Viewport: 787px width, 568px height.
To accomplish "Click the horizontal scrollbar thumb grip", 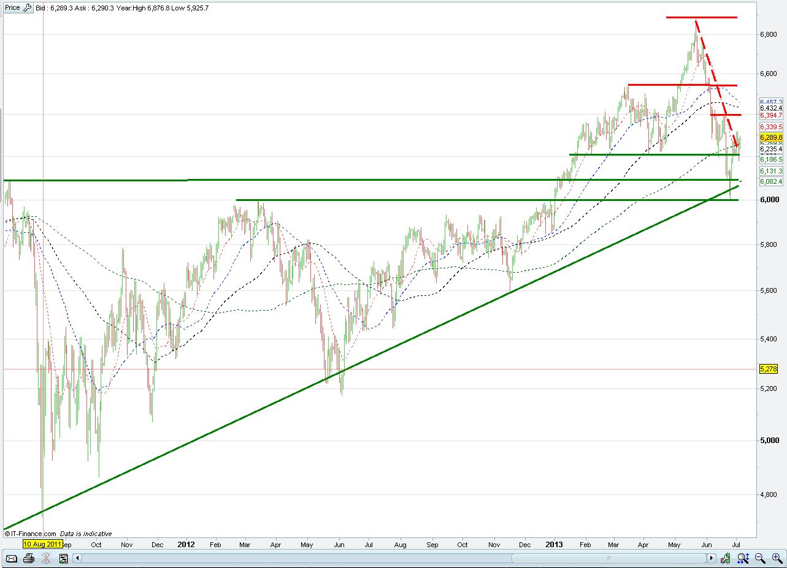I will [608, 558].
